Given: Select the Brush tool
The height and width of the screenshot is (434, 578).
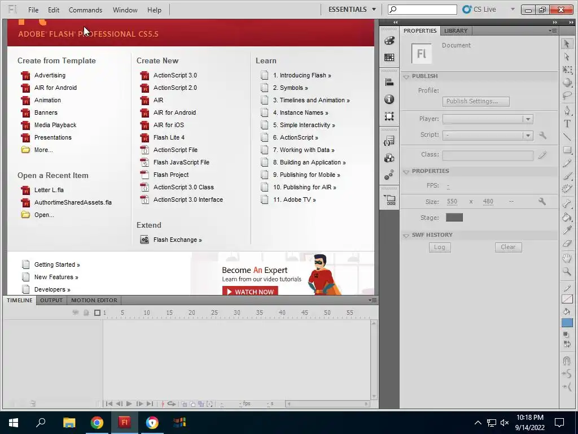Looking at the screenshot, I should coord(567,176).
